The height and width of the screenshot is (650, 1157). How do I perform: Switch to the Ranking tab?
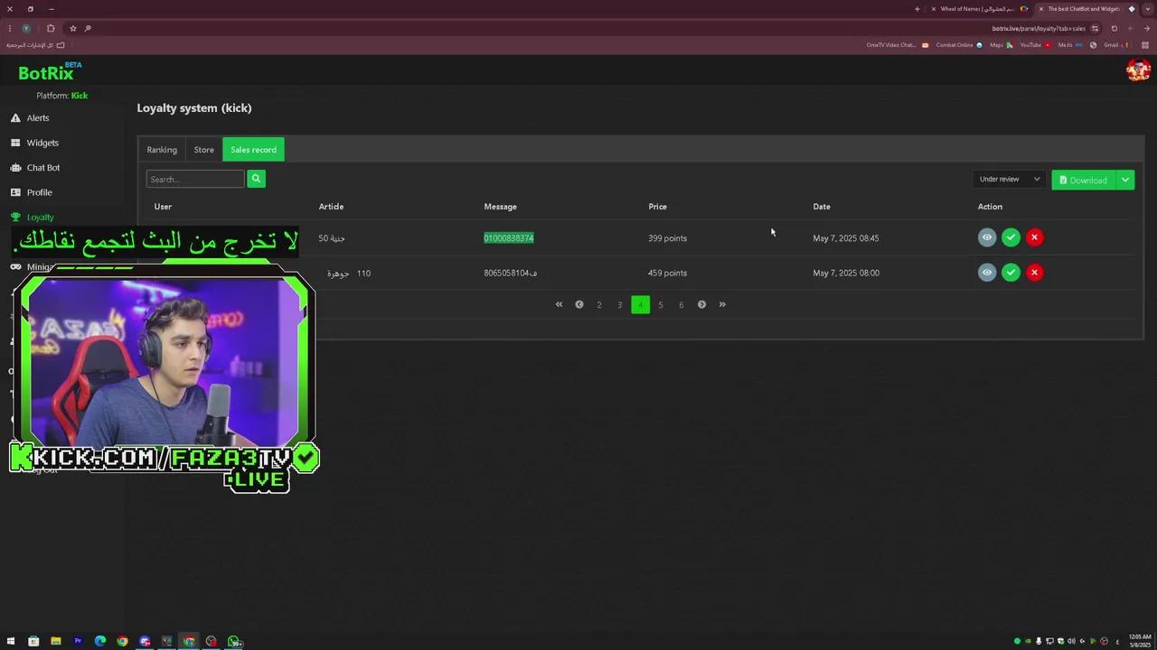[x=162, y=150]
